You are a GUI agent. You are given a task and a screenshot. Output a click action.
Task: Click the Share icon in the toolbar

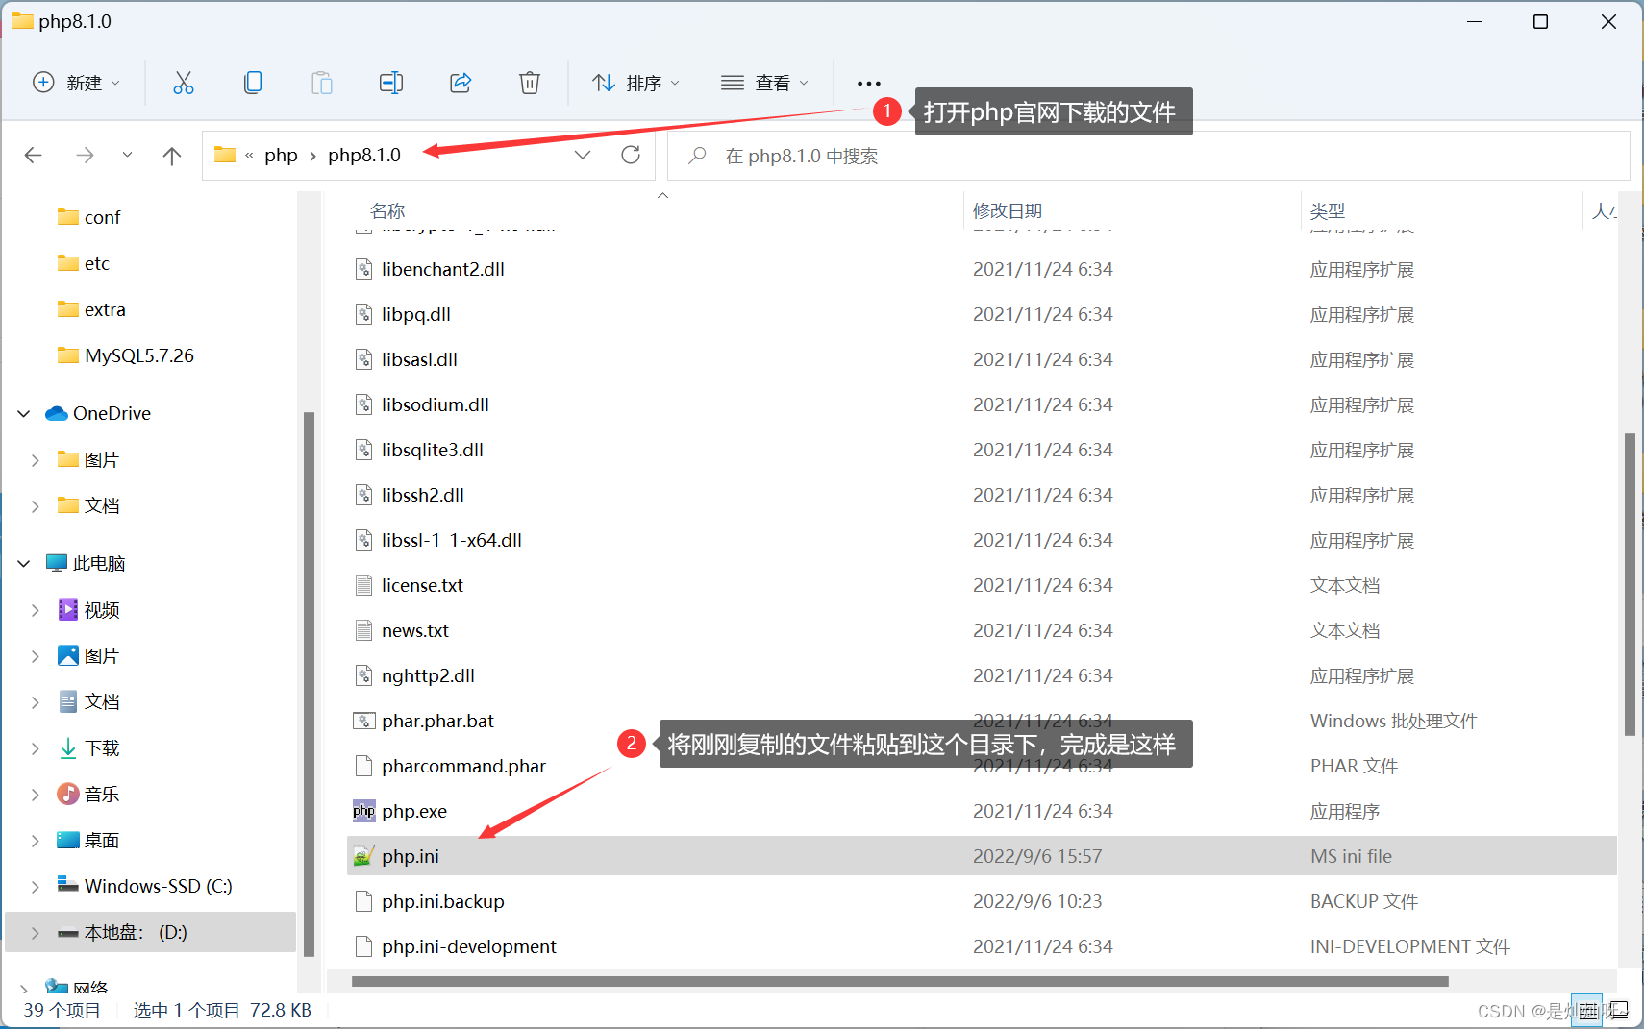(460, 83)
